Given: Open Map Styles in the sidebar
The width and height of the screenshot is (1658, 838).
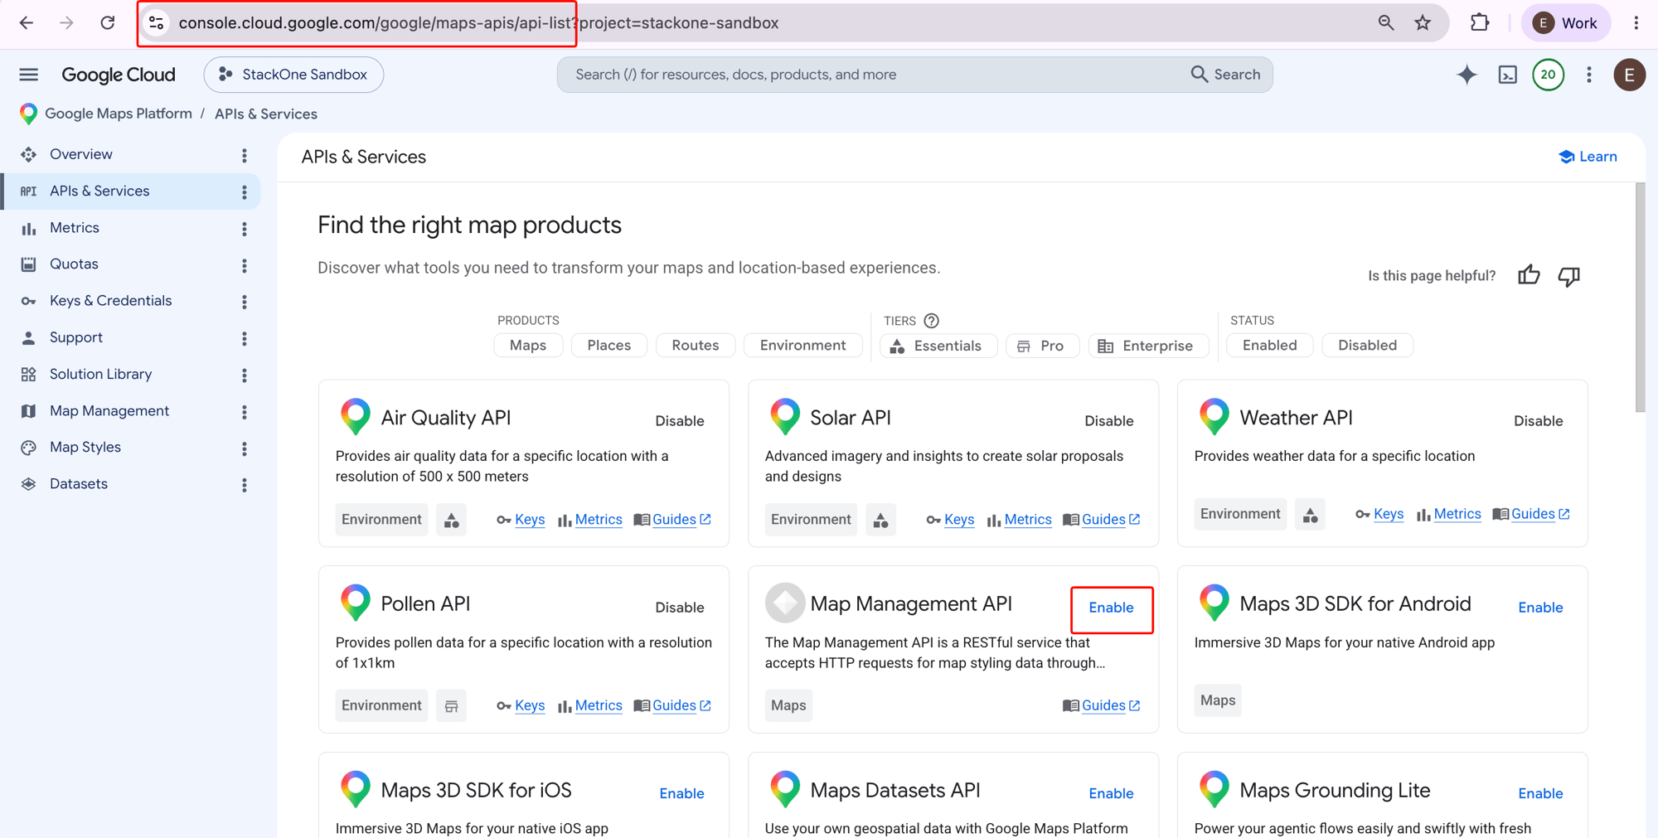Looking at the screenshot, I should pyautogui.click(x=85, y=447).
